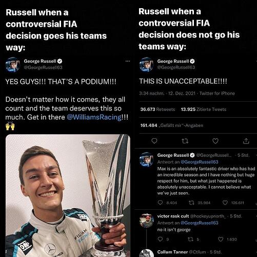Open George Russell avatar on left tweet
257x257 pixels.
[x=13, y=65]
